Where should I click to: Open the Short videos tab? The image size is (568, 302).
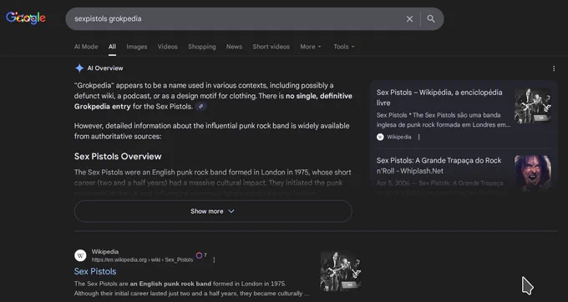click(x=271, y=47)
